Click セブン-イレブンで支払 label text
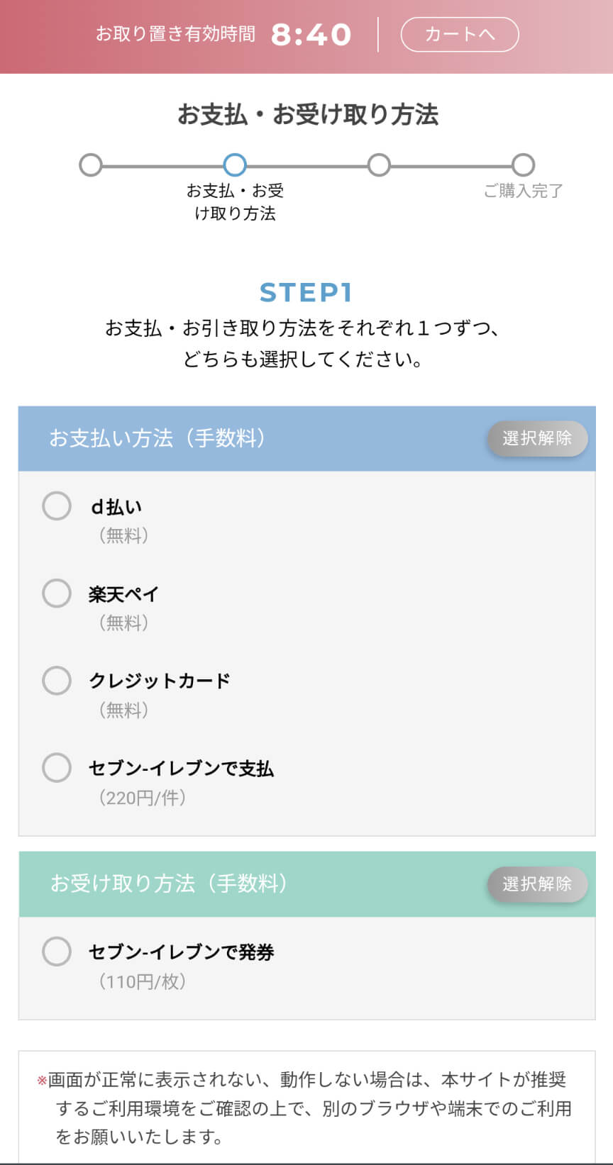The image size is (613, 1165). [x=181, y=768]
